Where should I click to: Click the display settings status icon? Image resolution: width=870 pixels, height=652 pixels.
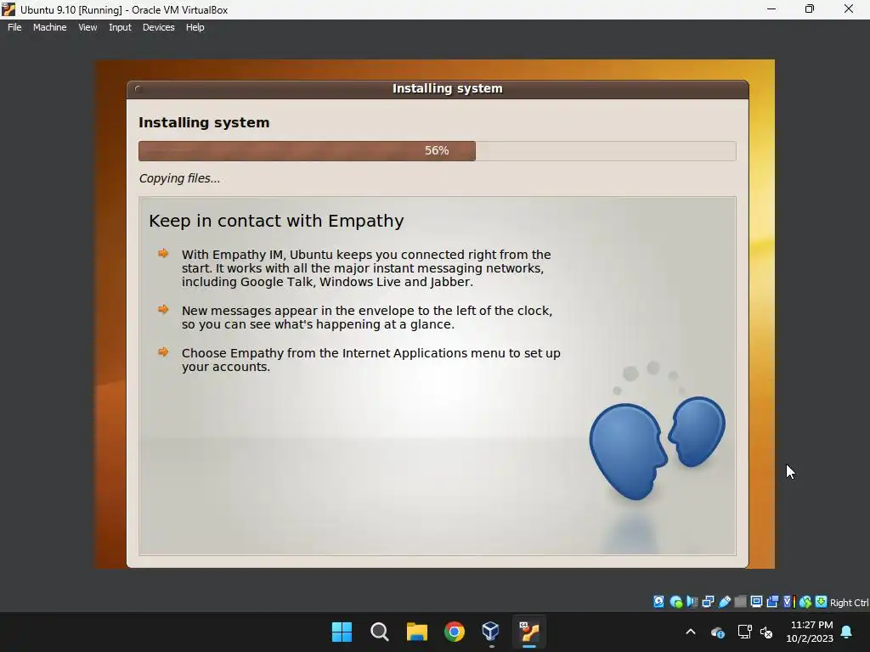pos(756,602)
